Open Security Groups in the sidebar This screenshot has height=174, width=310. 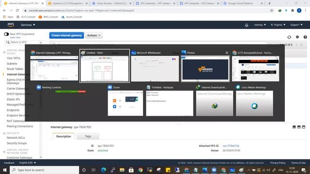pos(16,143)
